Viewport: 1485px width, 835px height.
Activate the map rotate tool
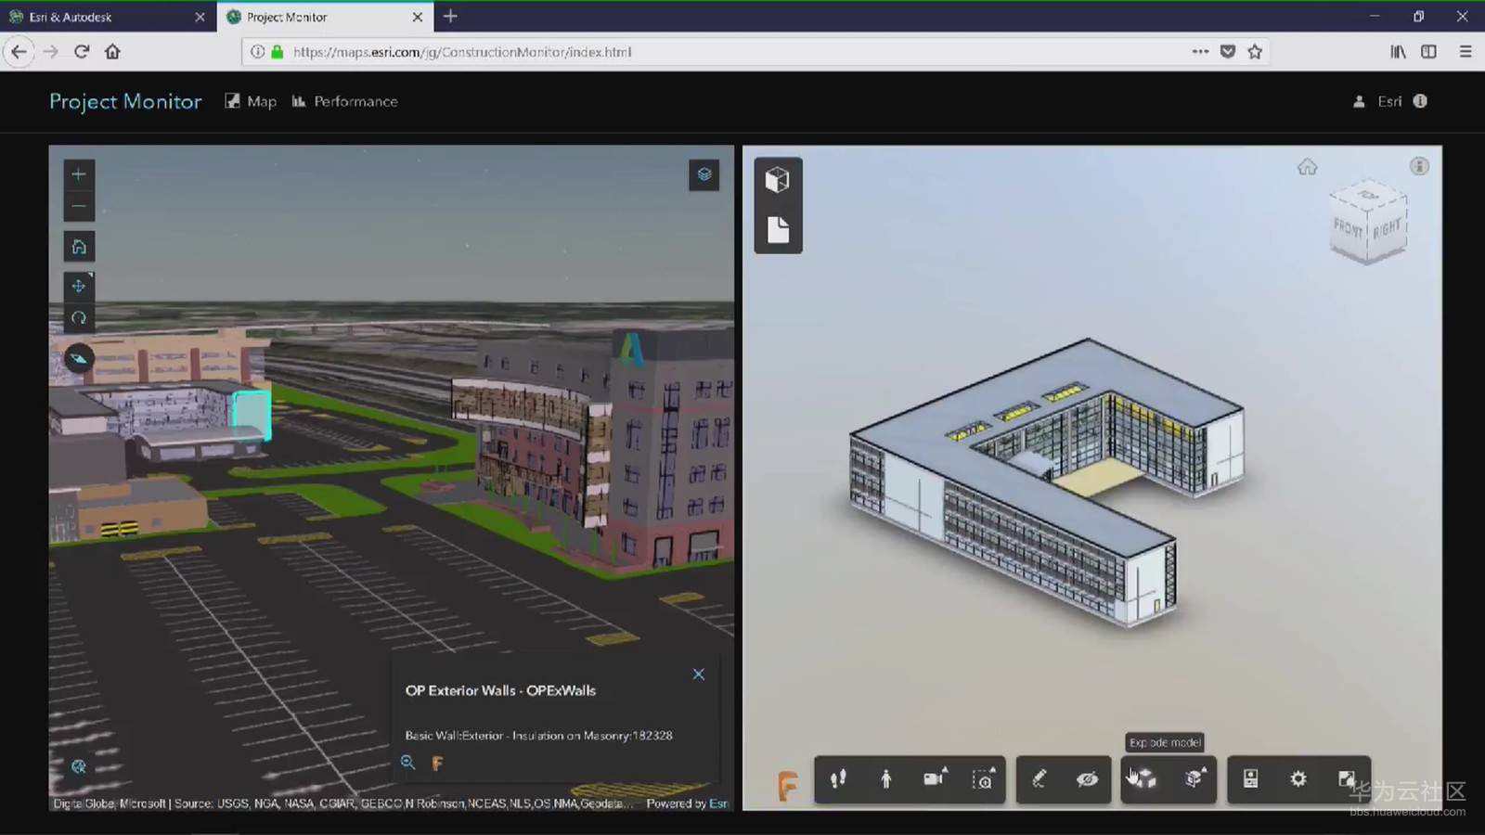[x=79, y=318]
